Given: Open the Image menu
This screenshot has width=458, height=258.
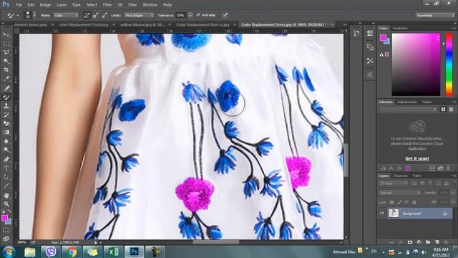Looking at the screenshot, I should pyautogui.click(x=45, y=5).
